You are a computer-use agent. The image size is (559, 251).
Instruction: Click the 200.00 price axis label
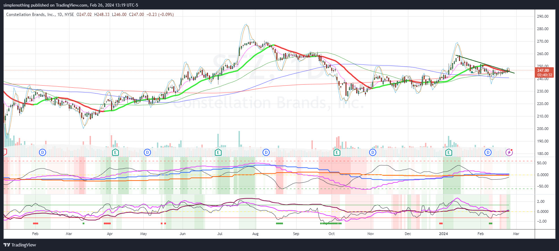pyautogui.click(x=543, y=129)
